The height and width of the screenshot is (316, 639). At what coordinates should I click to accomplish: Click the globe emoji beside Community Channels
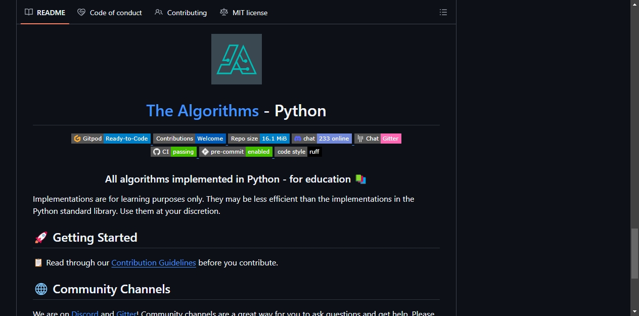pyautogui.click(x=41, y=289)
